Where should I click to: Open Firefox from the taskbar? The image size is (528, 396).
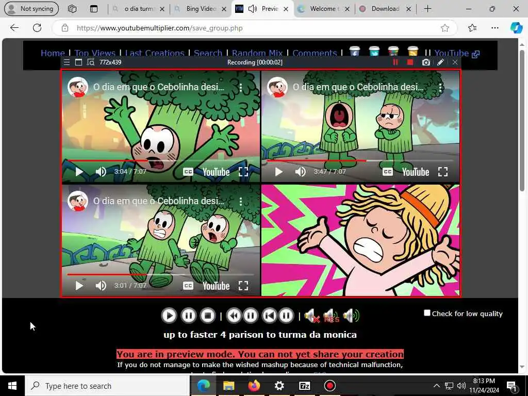(x=254, y=386)
